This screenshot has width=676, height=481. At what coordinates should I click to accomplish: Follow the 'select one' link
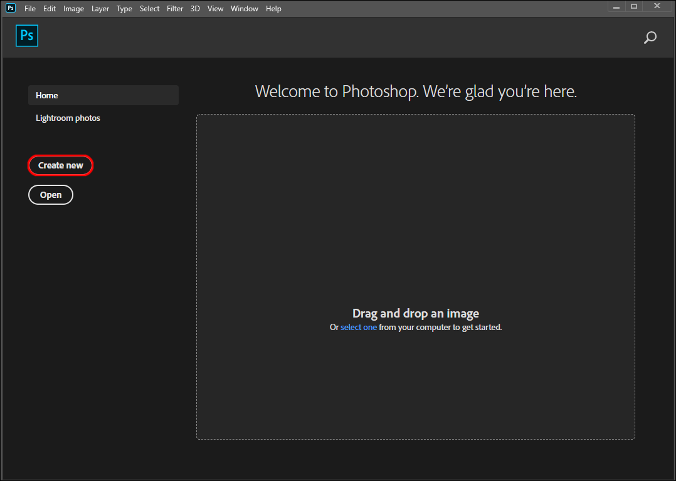pos(359,328)
